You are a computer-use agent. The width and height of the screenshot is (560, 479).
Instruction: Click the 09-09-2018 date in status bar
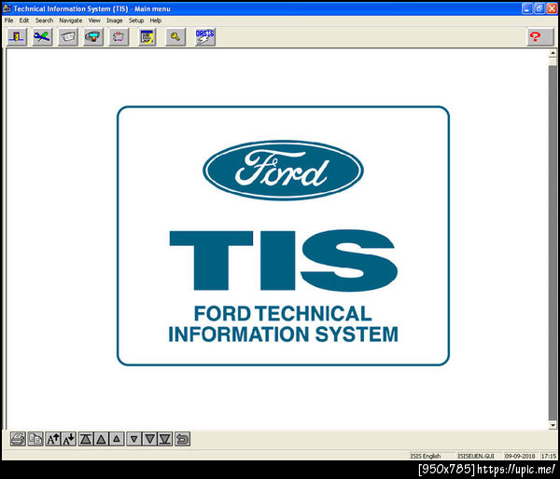tap(520, 456)
